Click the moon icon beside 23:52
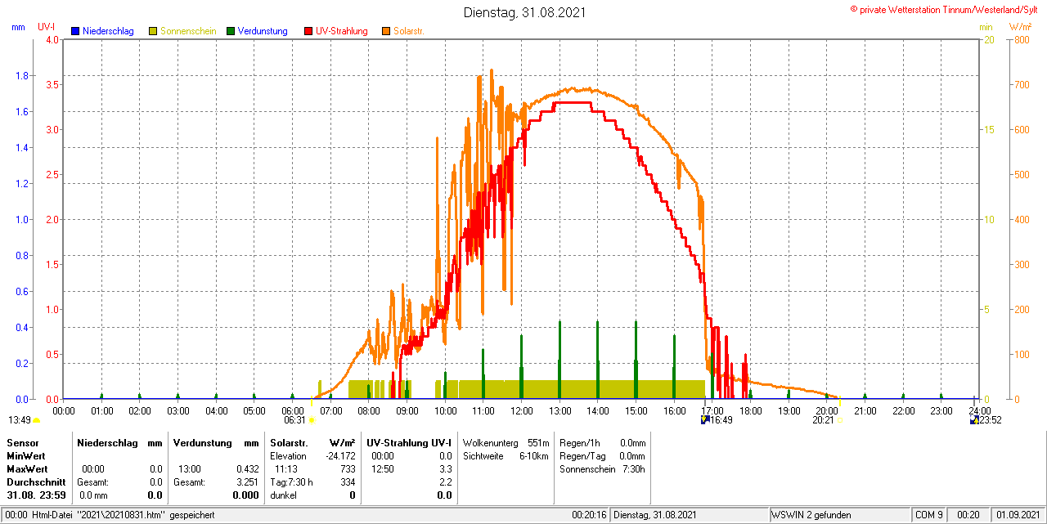This screenshot has width=1047, height=524. coord(974,420)
